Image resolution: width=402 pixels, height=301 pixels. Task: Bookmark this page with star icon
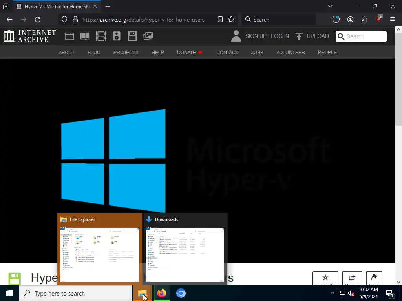pyautogui.click(x=231, y=20)
